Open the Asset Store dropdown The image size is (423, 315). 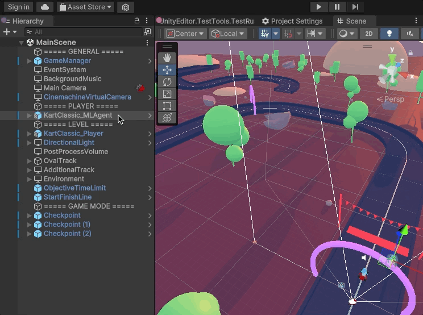(x=85, y=7)
